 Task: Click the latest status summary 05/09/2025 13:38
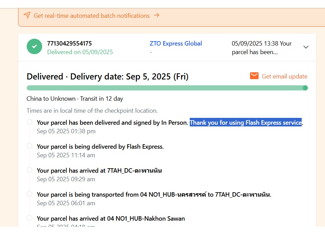262,48
